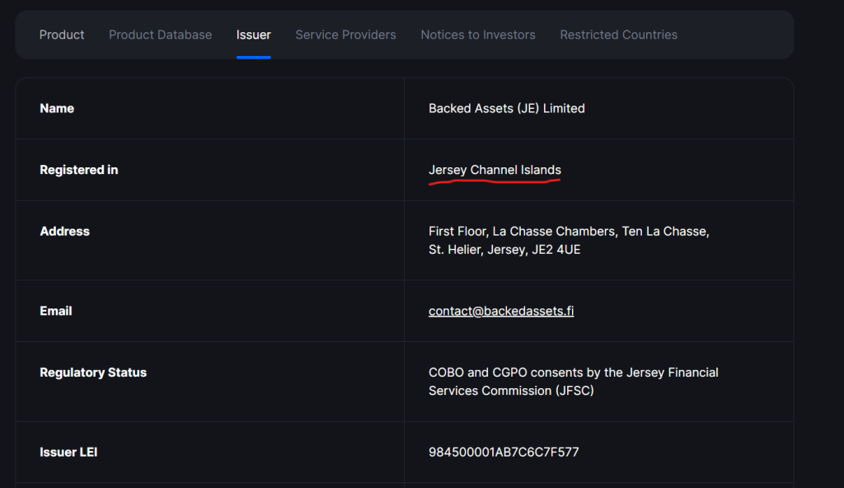
Task: Click the Email row label
Action: [56, 311]
